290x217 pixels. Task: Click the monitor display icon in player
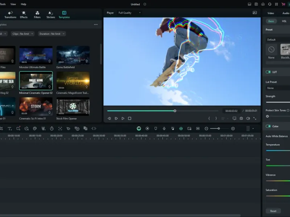tap(234, 118)
